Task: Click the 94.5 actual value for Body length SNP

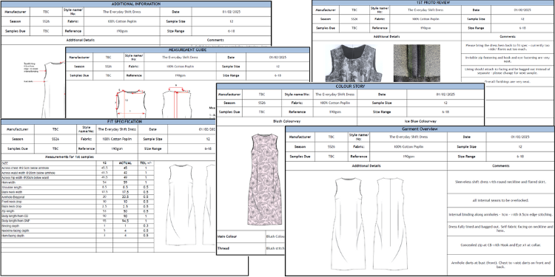Action: tap(125, 221)
